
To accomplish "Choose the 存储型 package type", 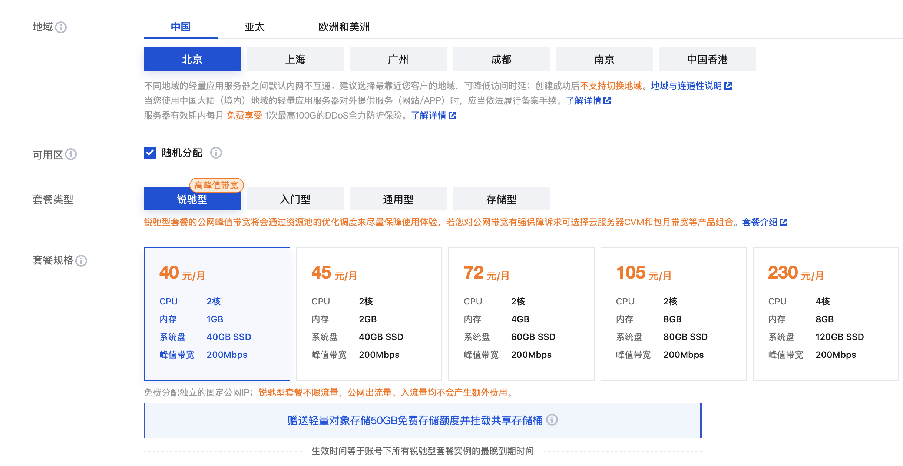I will (x=501, y=199).
